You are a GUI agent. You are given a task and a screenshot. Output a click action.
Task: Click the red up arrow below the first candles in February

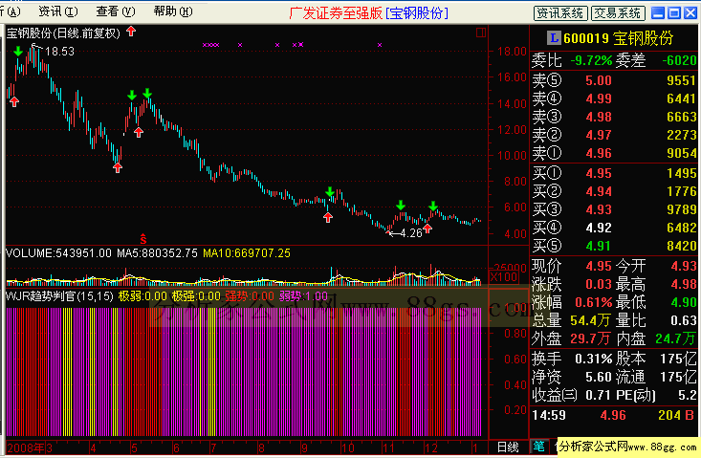pos(14,102)
